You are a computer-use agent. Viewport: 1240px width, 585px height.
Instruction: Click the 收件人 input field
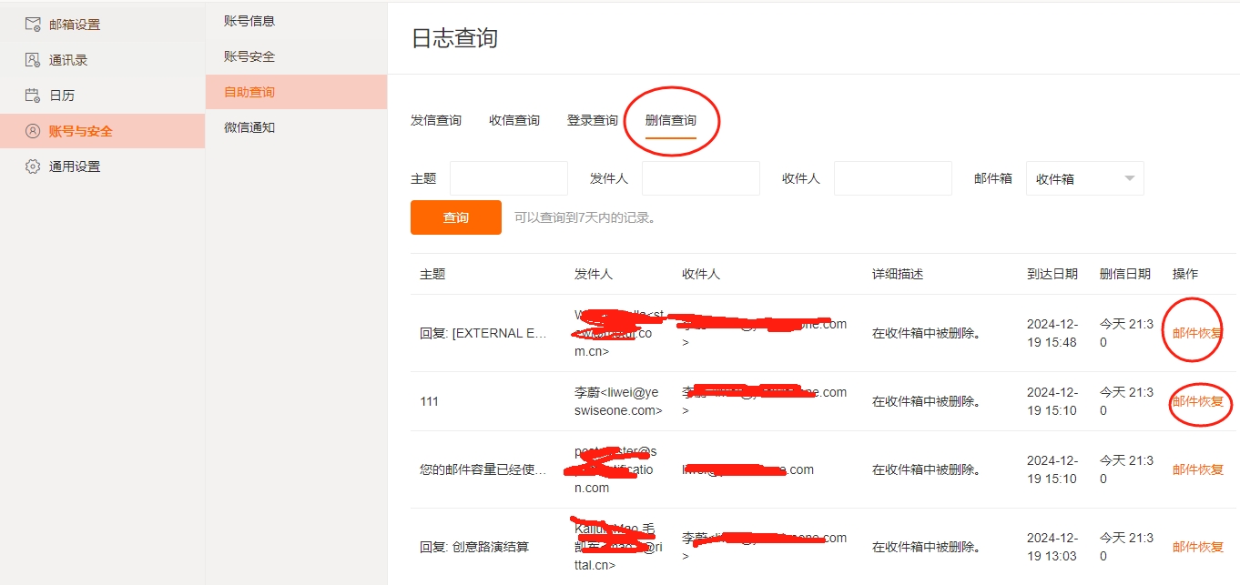pos(893,178)
